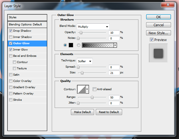Screen dimensions: 179x139
Task: Select the Color Overlay style row
Action: 27,81
